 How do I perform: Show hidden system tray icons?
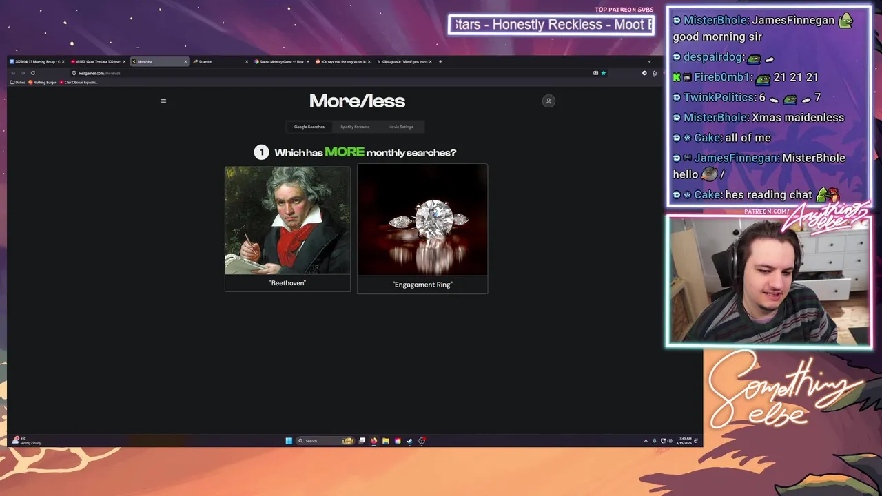tap(646, 441)
